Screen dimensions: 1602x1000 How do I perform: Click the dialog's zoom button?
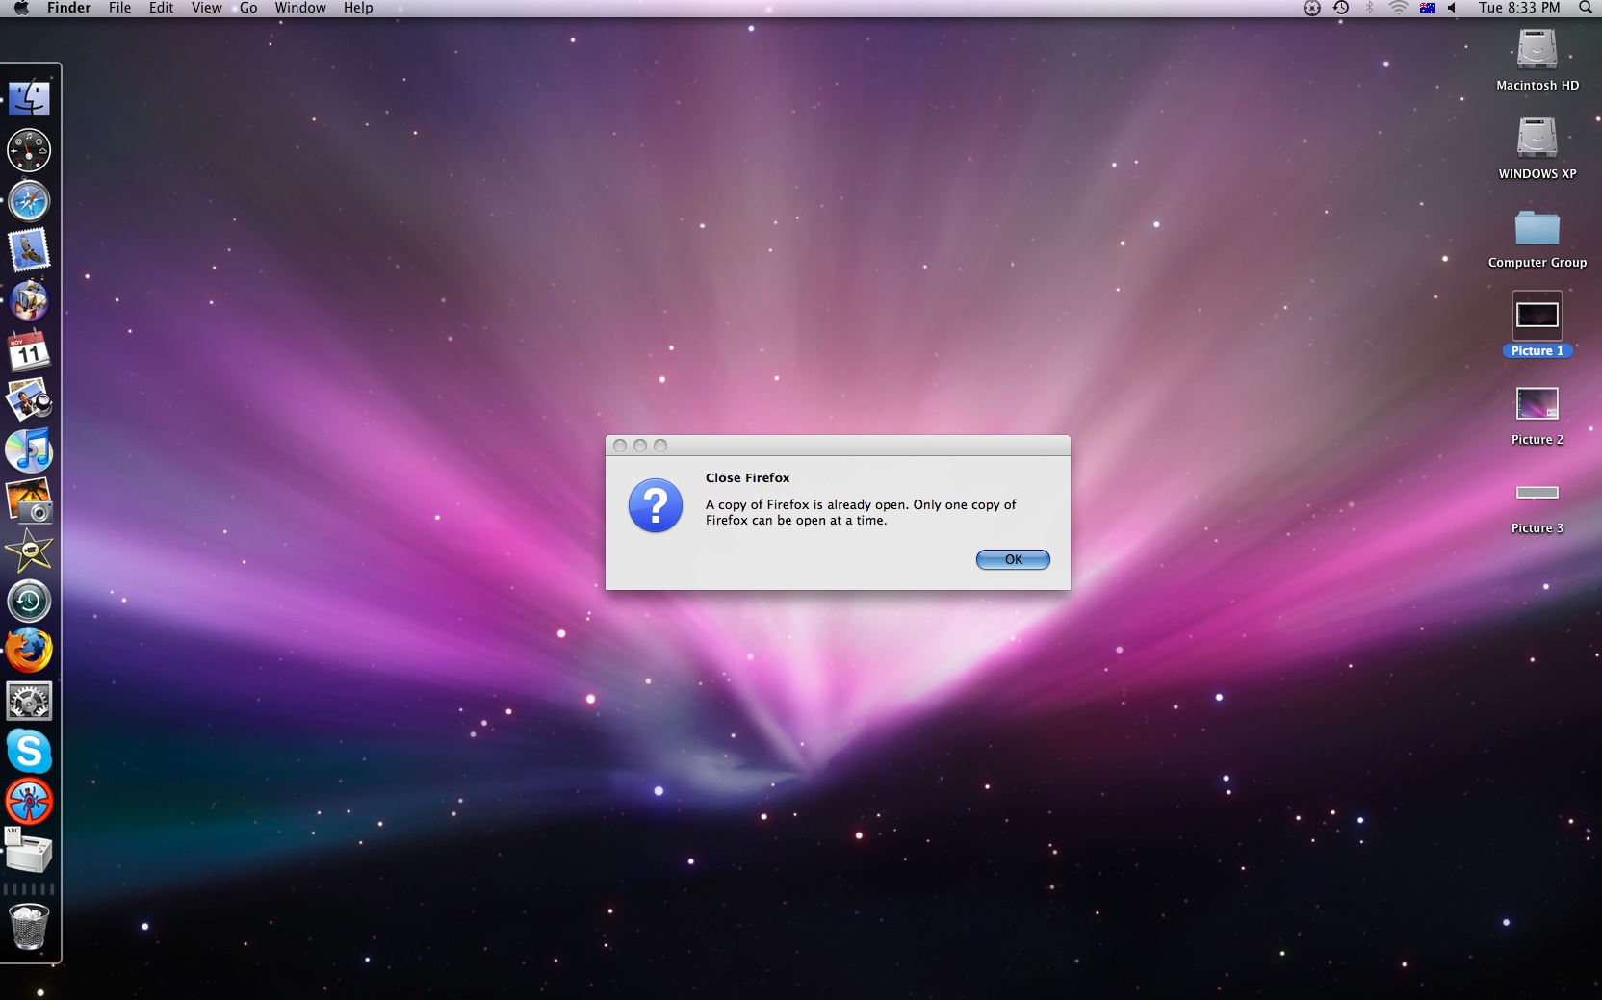tap(660, 446)
